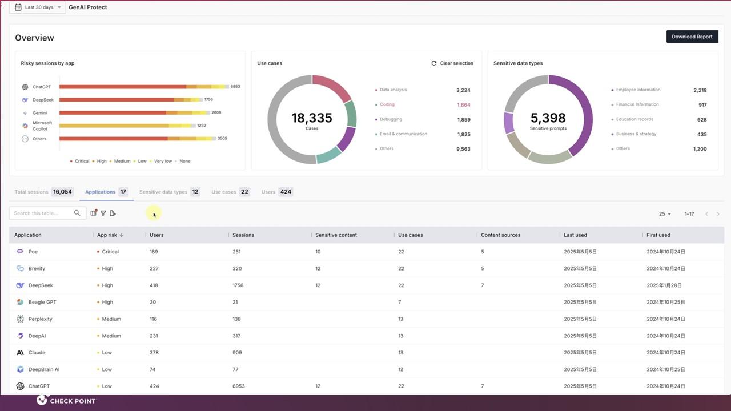This screenshot has height=411, width=731.
Task: Click the Perplexity app icon
Action: (20, 319)
